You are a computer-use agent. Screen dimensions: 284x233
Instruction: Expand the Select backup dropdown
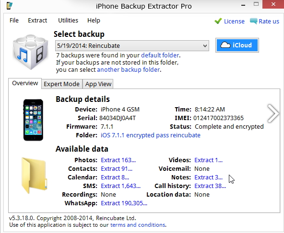pyautogui.click(x=132, y=46)
